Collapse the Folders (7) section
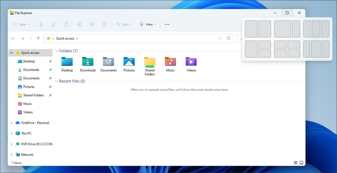Image resolution: width=337 pixels, height=173 pixels. coord(56,51)
